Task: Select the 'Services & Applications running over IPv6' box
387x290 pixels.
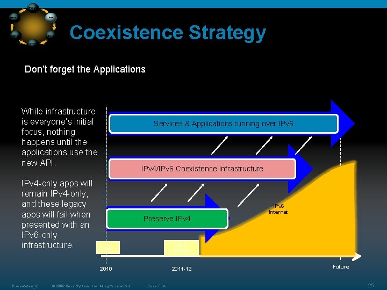Action: pos(224,124)
